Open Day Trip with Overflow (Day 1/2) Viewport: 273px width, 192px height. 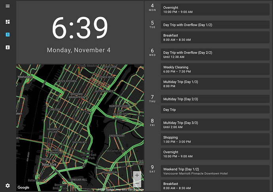coord(215,25)
